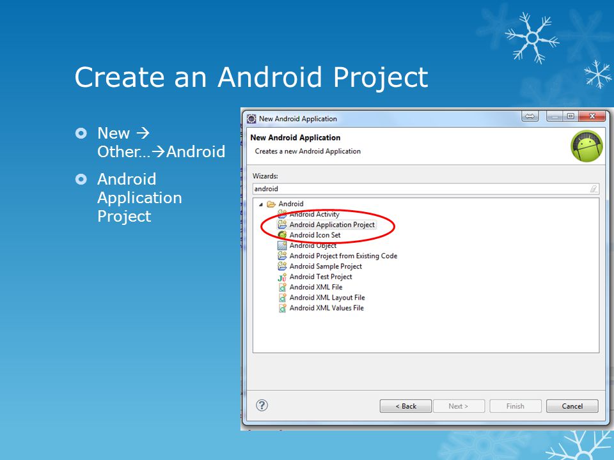The height and width of the screenshot is (460, 614).
Task: Select Android XML File wizard
Action: (x=315, y=287)
